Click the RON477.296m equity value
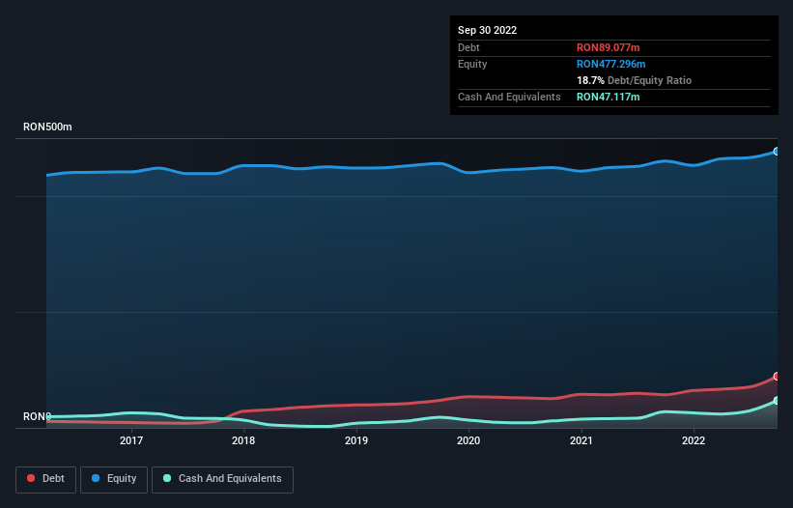The height and width of the screenshot is (508, 793). [611, 64]
